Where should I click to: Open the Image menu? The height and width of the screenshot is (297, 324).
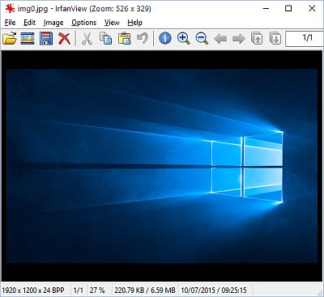(x=53, y=23)
